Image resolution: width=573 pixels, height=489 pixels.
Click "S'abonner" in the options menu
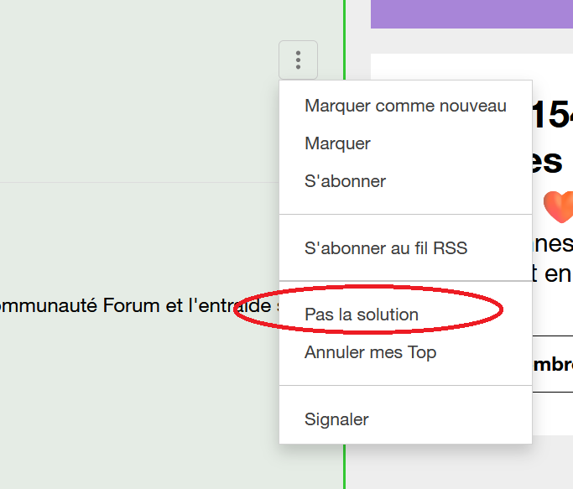click(345, 180)
